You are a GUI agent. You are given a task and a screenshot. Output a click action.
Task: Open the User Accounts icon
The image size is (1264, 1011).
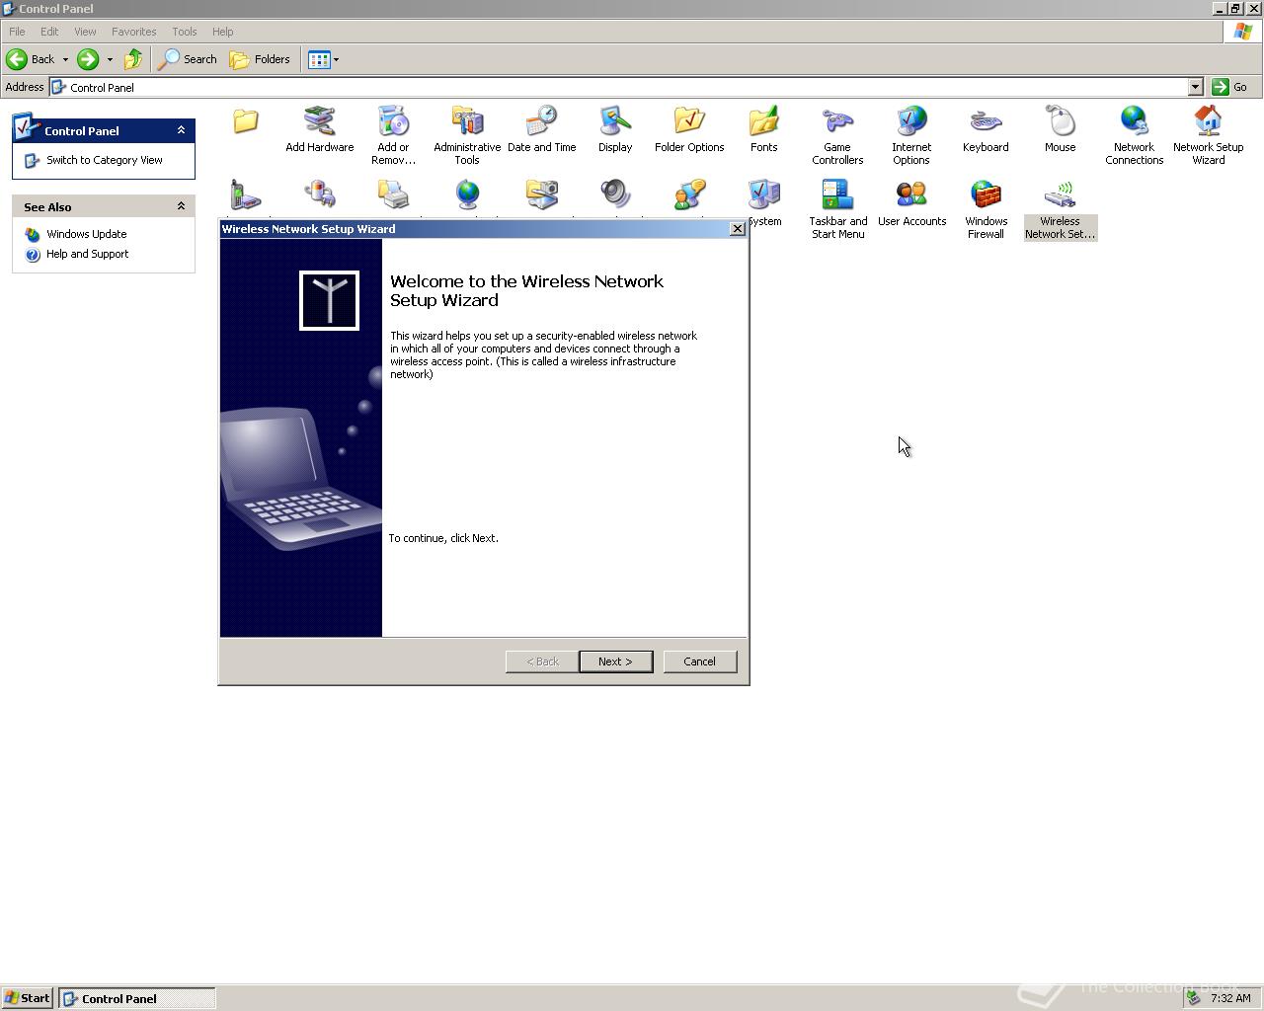pos(911,203)
